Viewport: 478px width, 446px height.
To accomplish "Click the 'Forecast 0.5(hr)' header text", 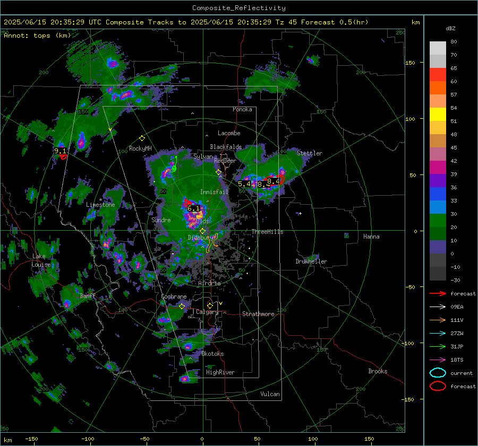I will (x=335, y=22).
